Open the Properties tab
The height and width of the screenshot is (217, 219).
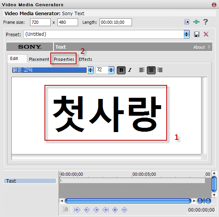(64, 59)
